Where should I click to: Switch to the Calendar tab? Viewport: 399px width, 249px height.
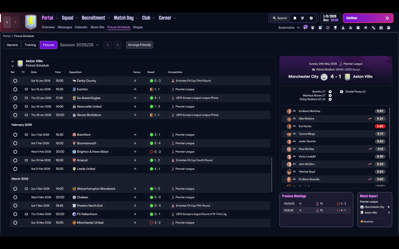pos(81,27)
